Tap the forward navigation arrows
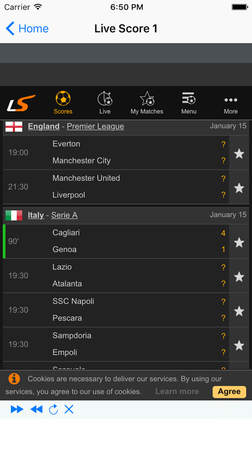The width and height of the screenshot is (252, 449). coord(17,409)
